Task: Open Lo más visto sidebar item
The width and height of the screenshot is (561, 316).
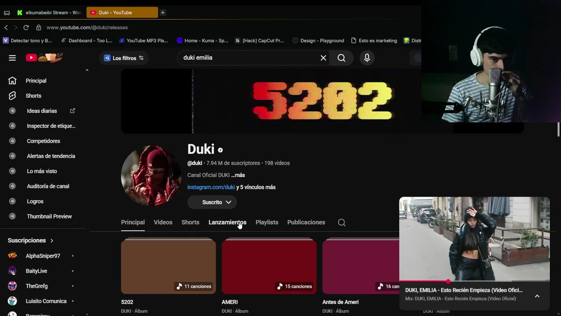Action: click(43, 171)
